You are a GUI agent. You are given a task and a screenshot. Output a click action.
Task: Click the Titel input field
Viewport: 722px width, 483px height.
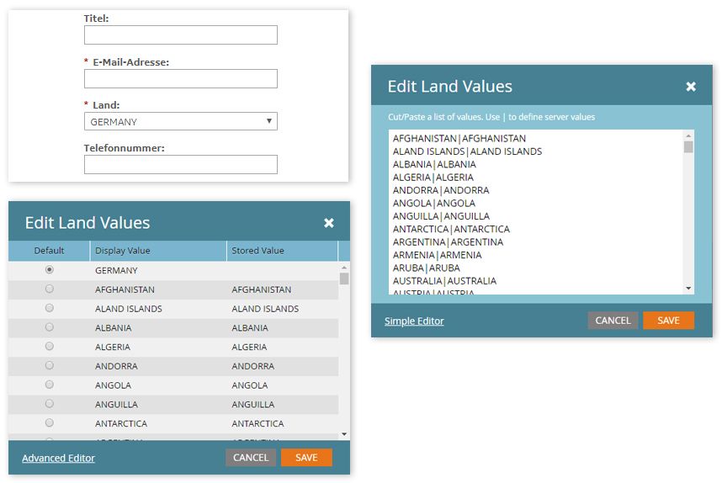pos(180,35)
